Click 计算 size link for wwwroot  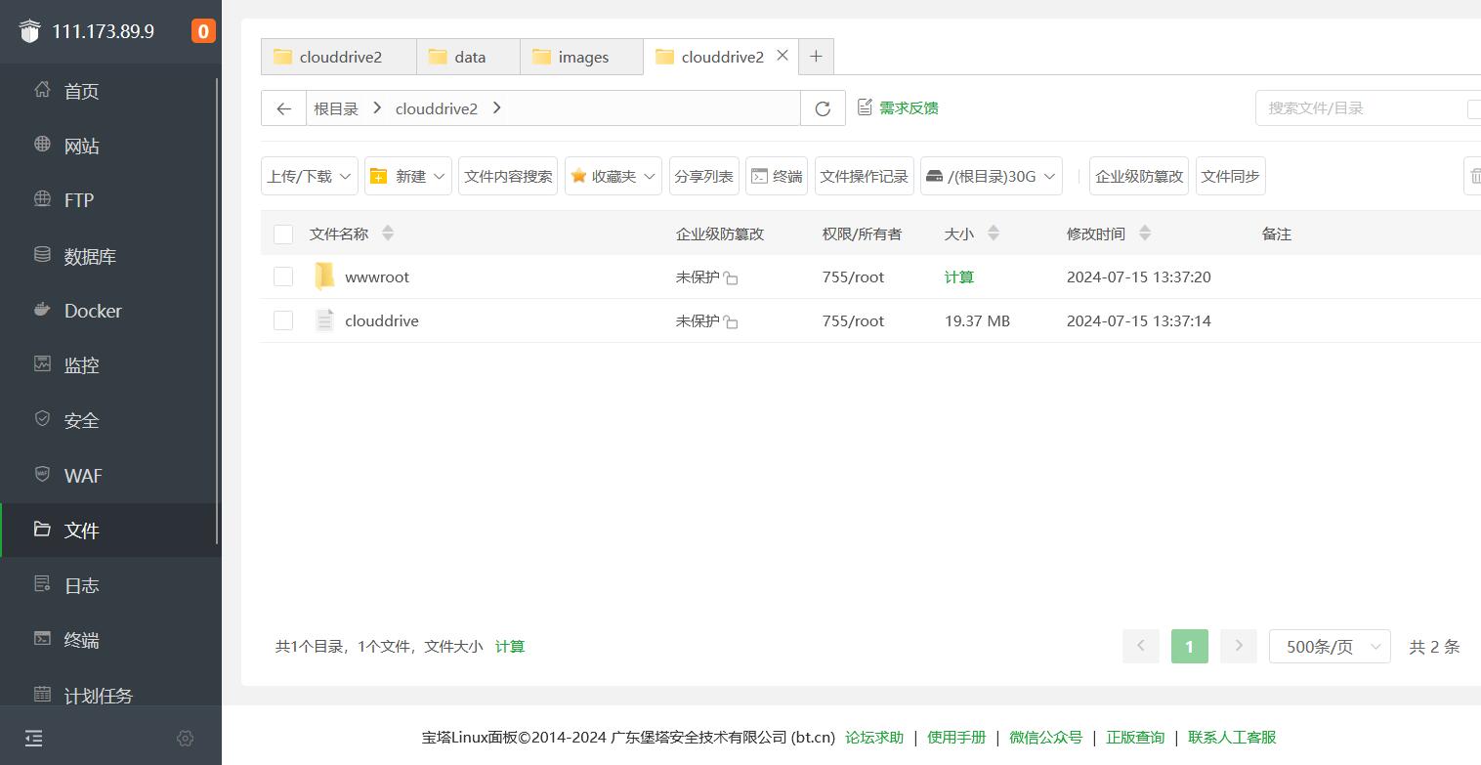(x=959, y=277)
